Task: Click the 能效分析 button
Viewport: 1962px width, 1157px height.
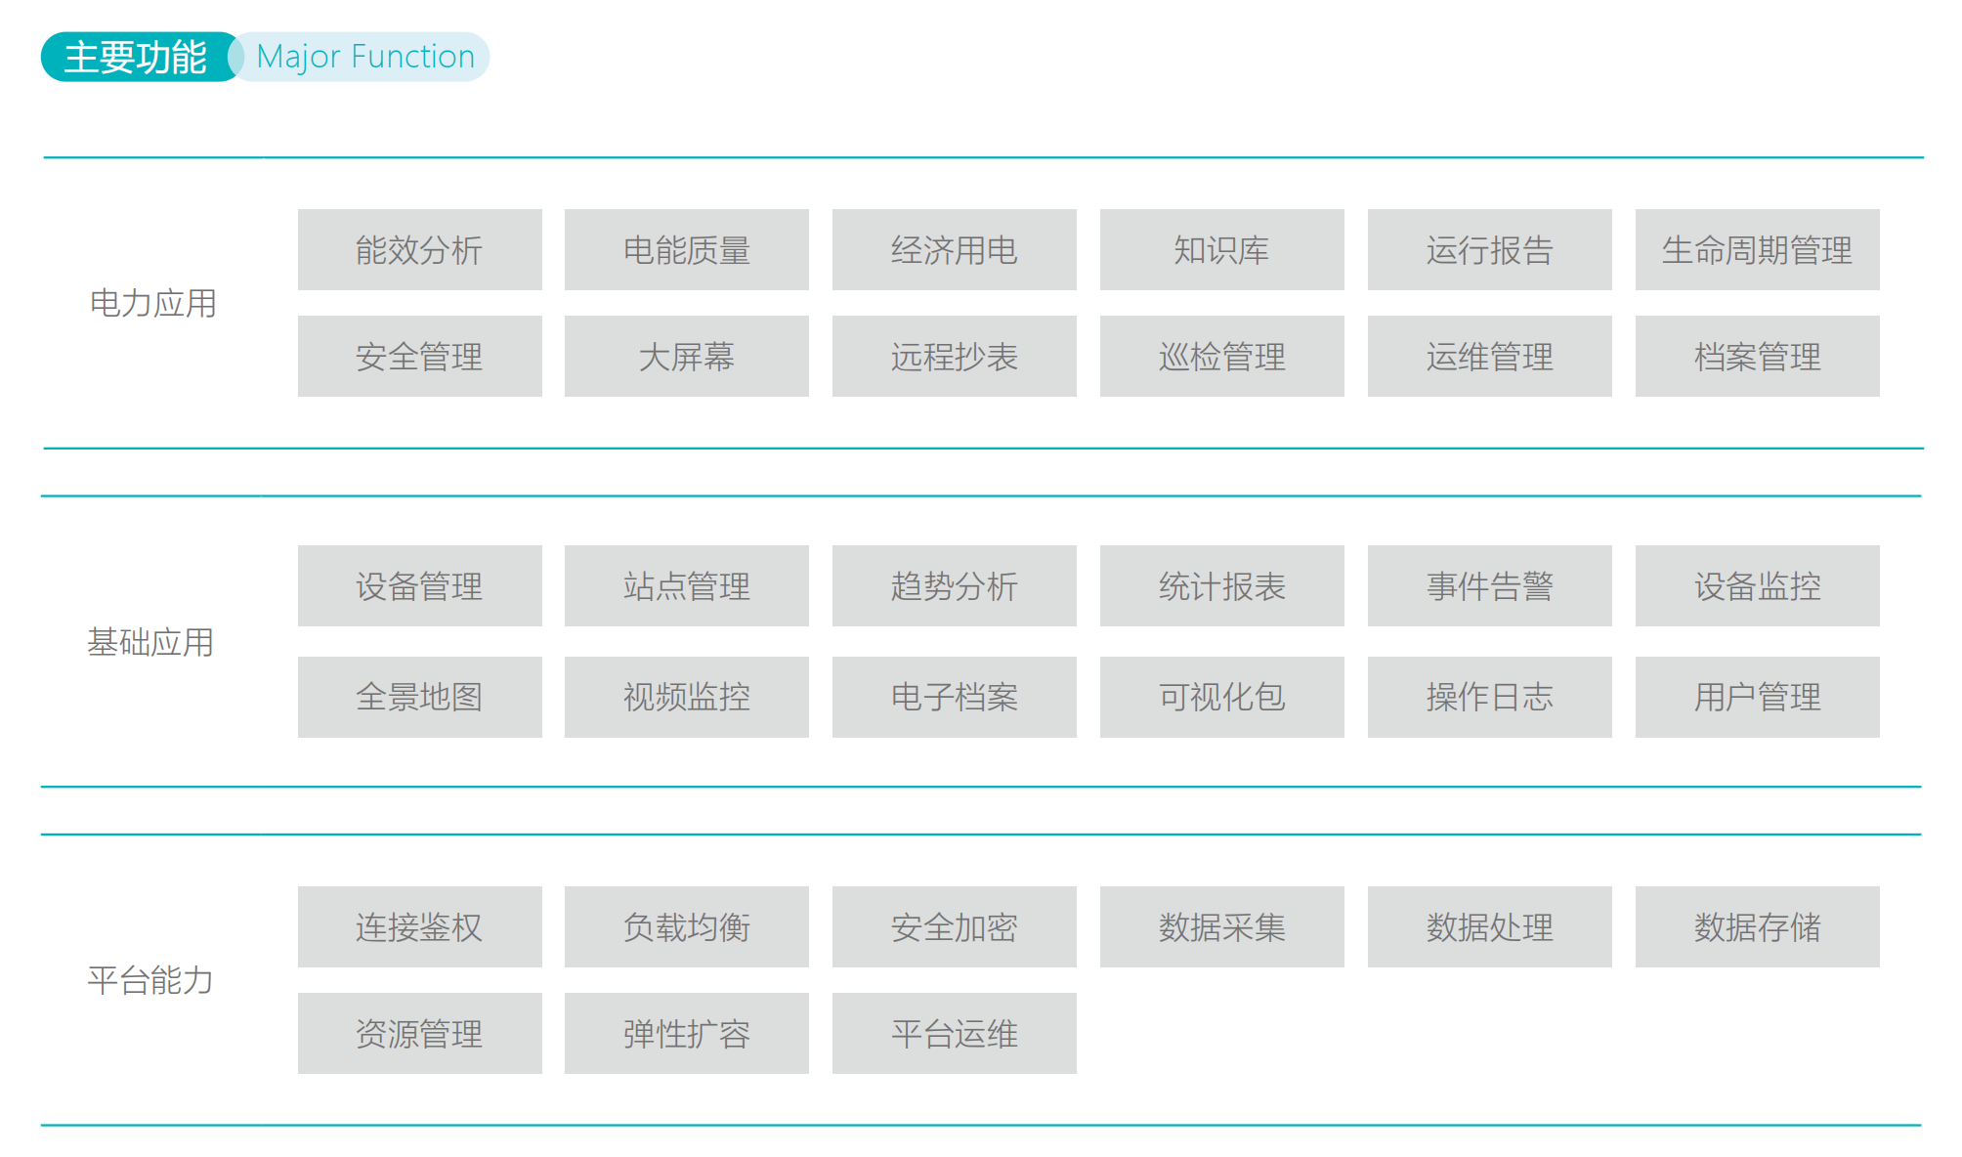Action: click(419, 250)
